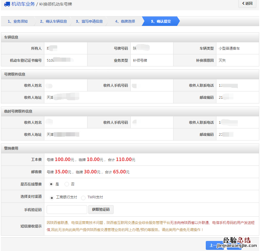261x251 pixels.
Task: Switch to step 4 临牌选择
Action: [125, 21]
